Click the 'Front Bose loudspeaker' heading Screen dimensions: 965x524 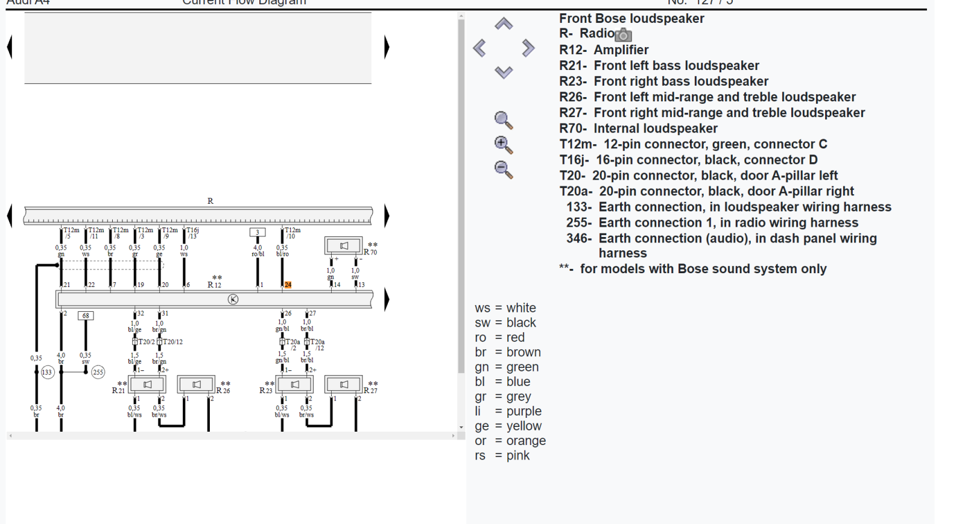pos(631,19)
